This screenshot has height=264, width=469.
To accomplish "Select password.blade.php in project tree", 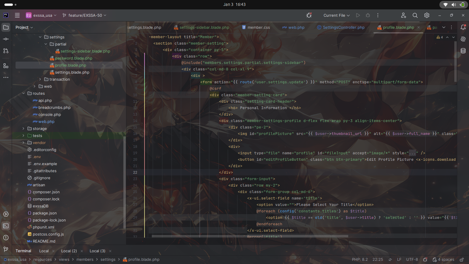I will (x=74, y=58).
